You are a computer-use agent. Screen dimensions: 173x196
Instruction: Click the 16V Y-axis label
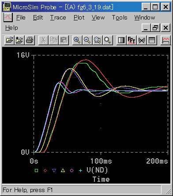point(23,55)
